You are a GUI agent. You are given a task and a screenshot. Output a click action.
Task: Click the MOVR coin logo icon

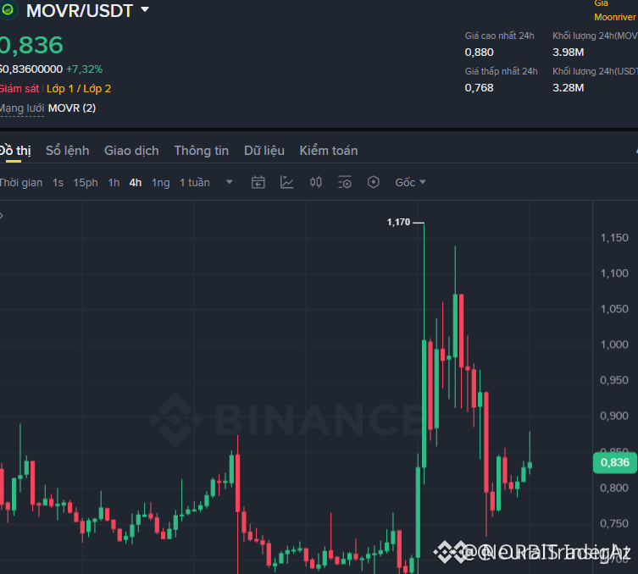tap(8, 10)
